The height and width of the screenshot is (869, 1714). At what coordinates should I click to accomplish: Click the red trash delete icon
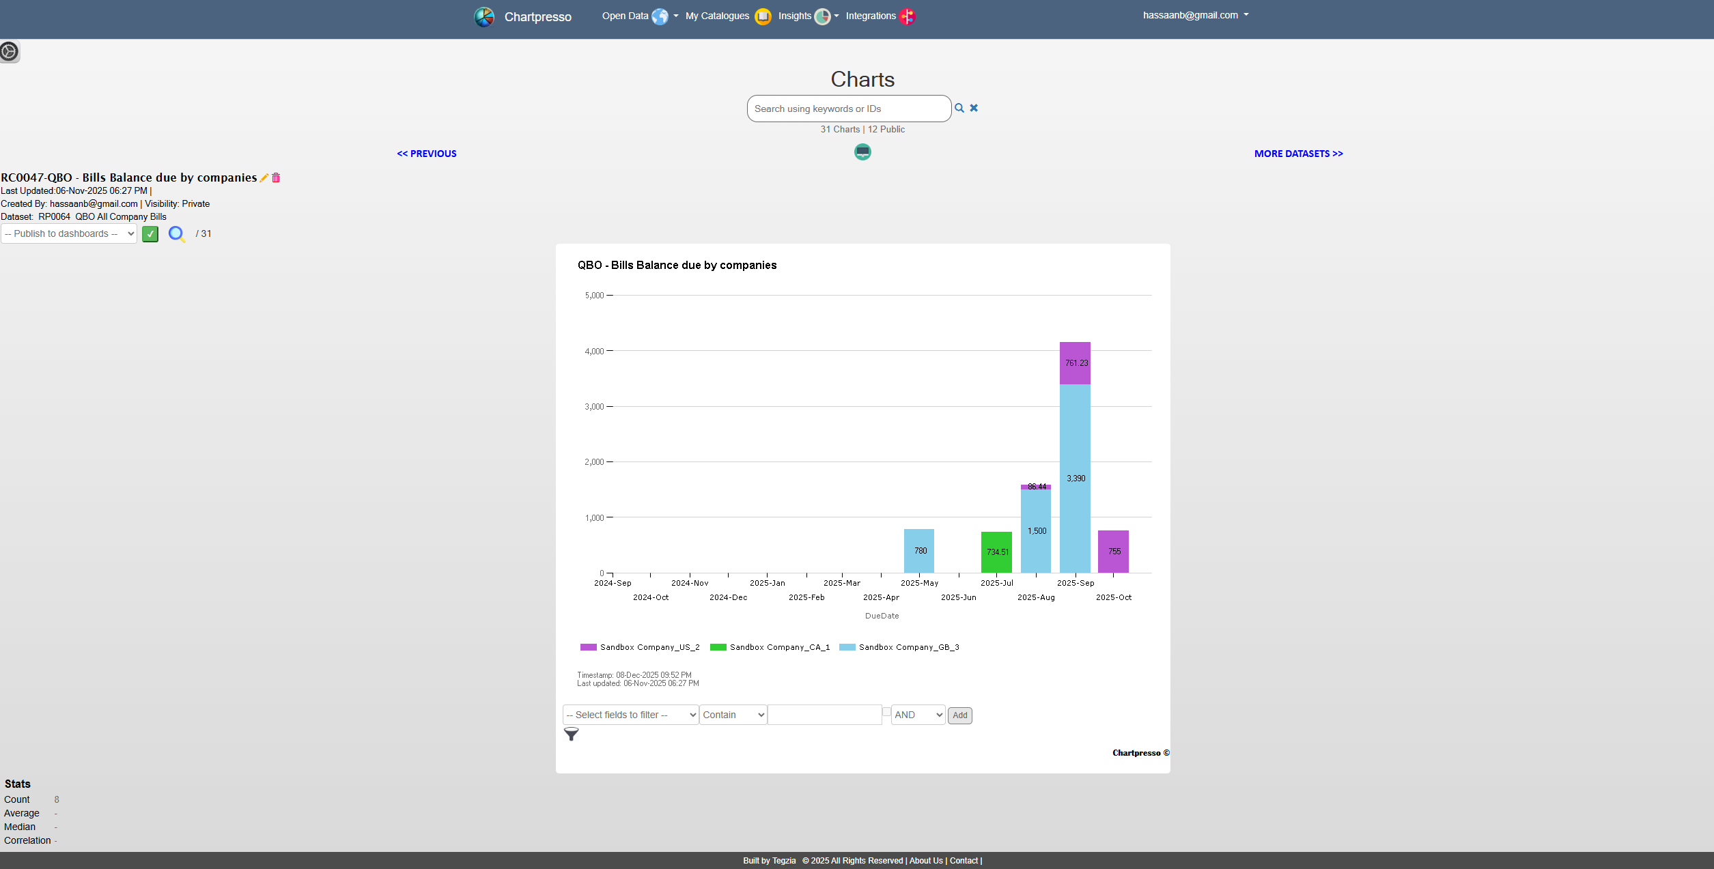(x=276, y=178)
